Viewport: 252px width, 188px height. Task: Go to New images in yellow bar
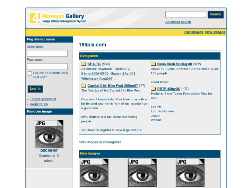click(x=215, y=32)
